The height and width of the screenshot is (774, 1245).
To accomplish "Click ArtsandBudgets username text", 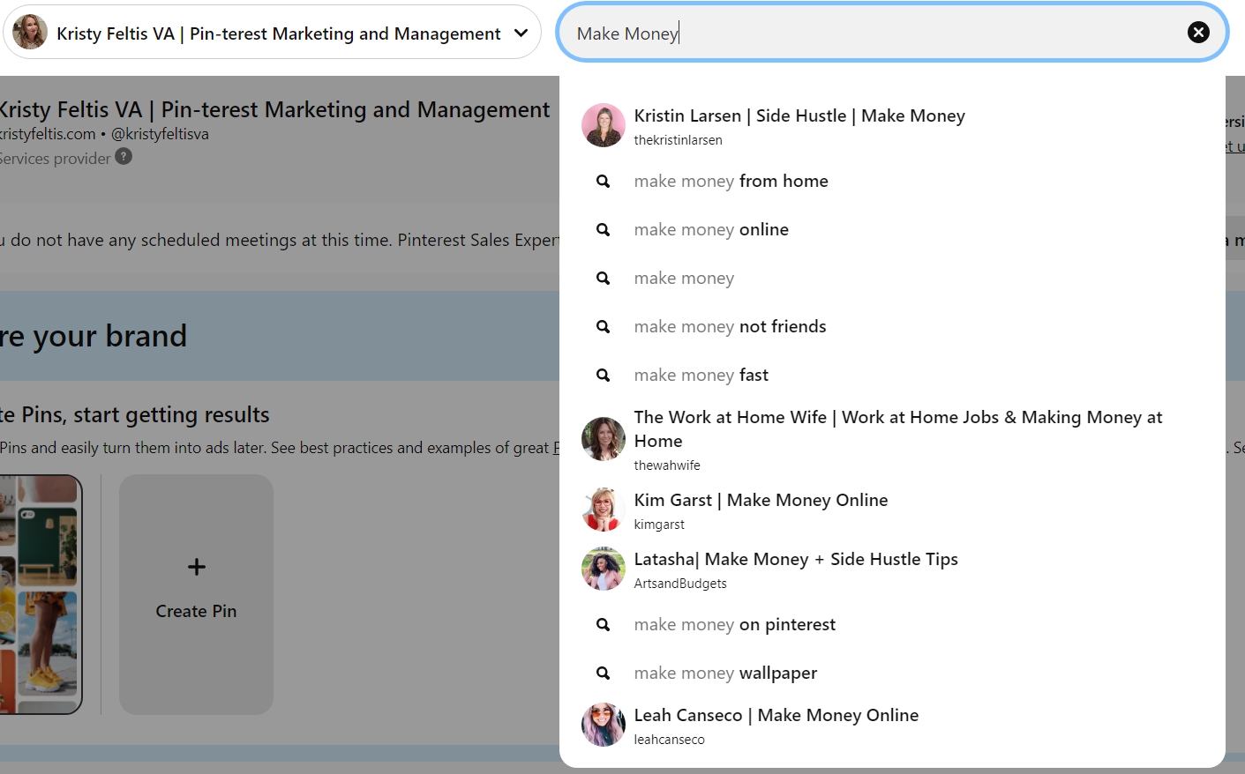I will pos(680,584).
